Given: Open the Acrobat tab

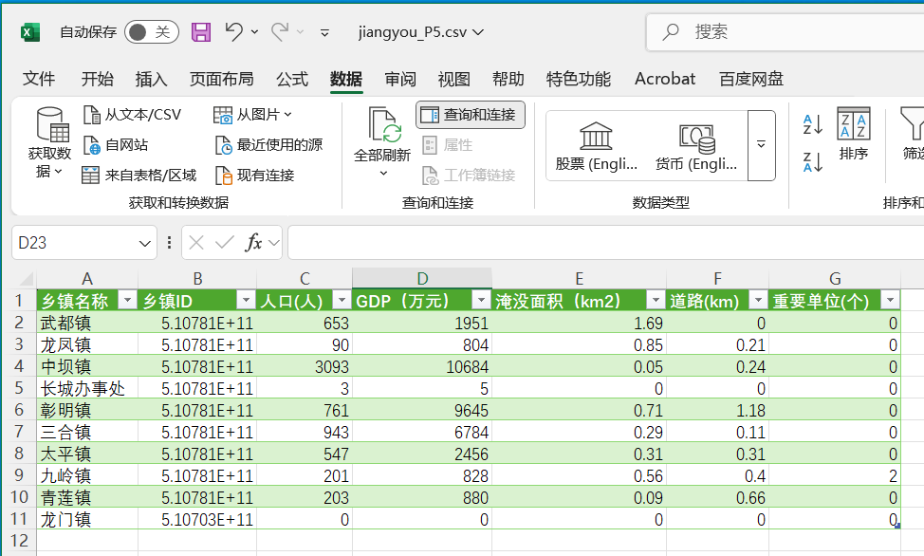Looking at the screenshot, I should (x=665, y=79).
